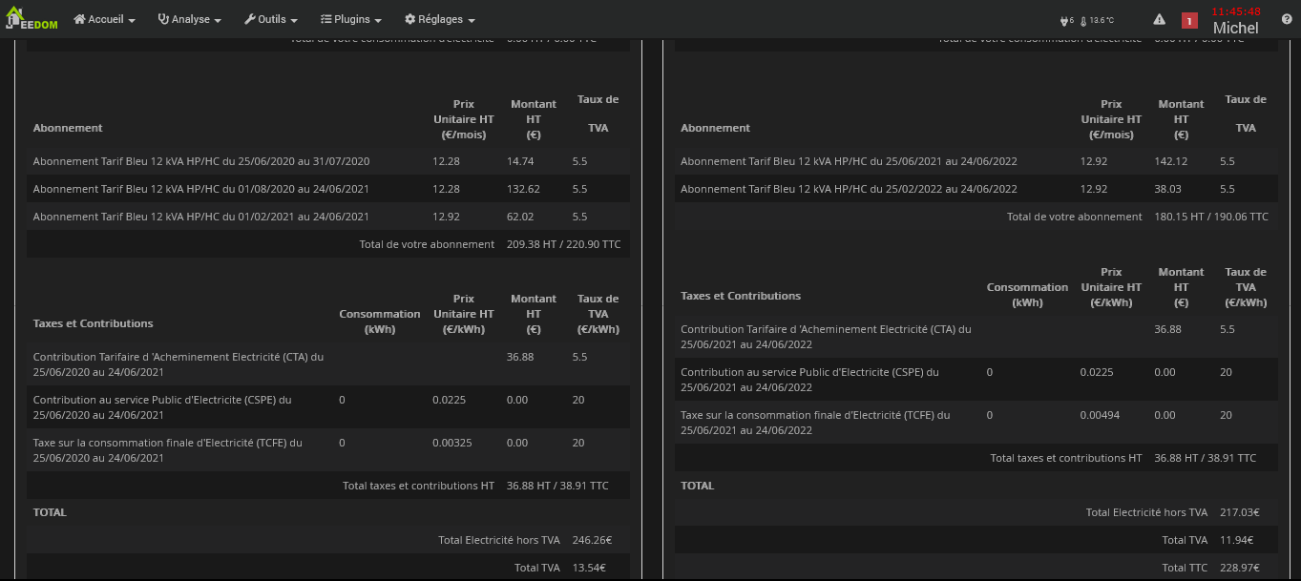Expand the Accueil dropdown menu

(x=104, y=19)
